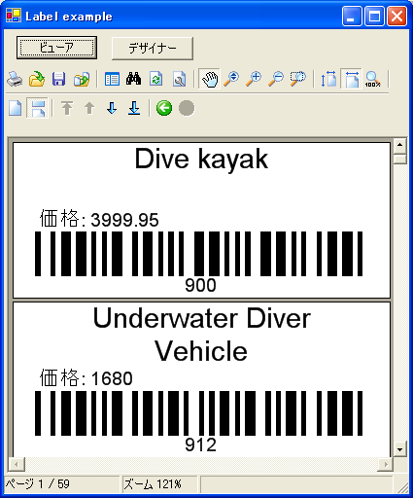This screenshot has height=498, width=413.
Task: Open Find with the binoculars icon
Action: coord(133,79)
